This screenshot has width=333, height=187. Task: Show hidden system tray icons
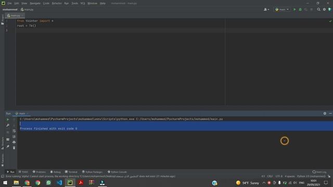click(x=264, y=183)
